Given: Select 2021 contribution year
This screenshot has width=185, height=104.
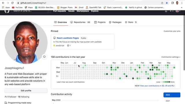Looking at the screenshot, I should tap(168, 101).
